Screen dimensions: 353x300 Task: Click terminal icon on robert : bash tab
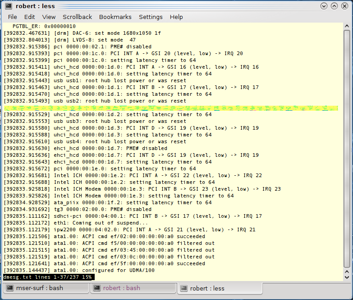click(96, 288)
